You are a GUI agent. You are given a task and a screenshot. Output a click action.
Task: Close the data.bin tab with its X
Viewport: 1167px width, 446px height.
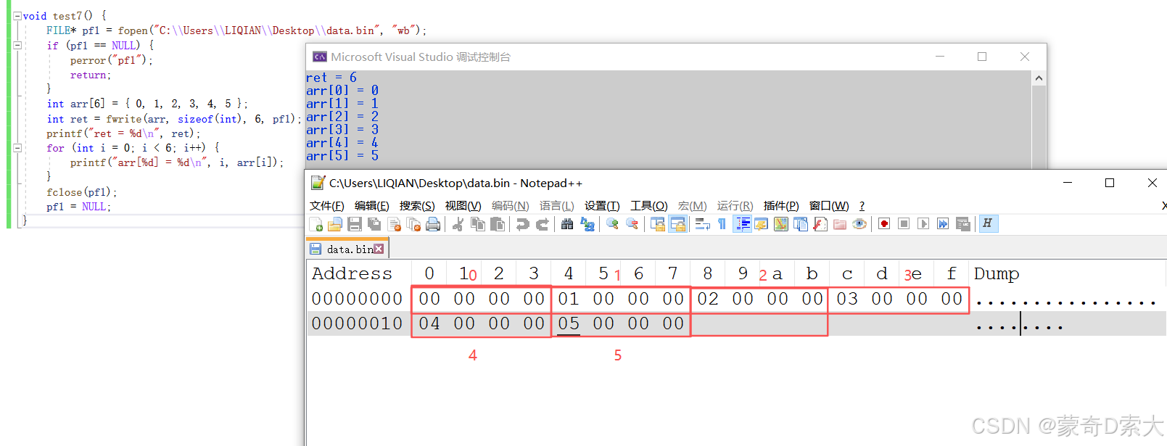tap(379, 249)
